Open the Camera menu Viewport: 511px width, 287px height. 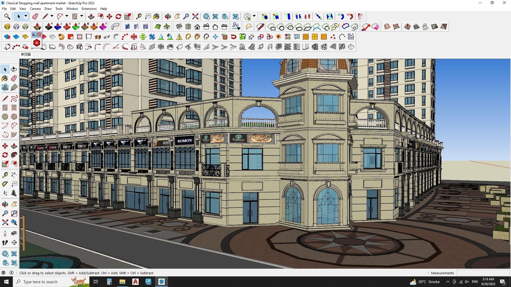(x=35, y=9)
